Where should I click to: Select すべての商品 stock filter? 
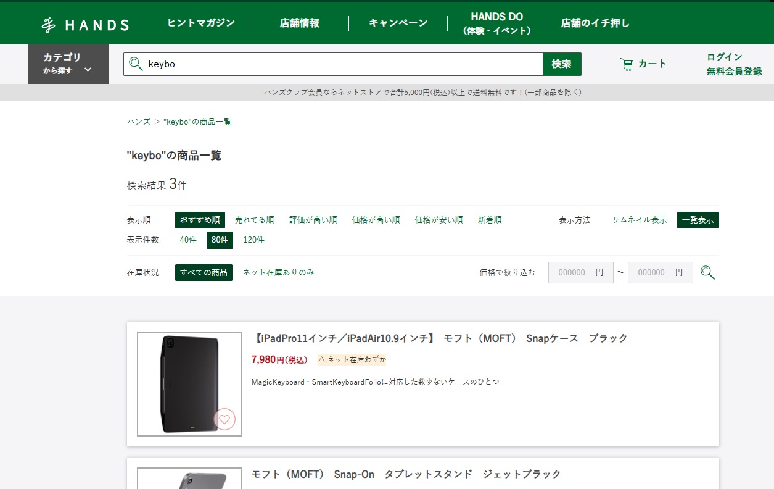(x=204, y=272)
